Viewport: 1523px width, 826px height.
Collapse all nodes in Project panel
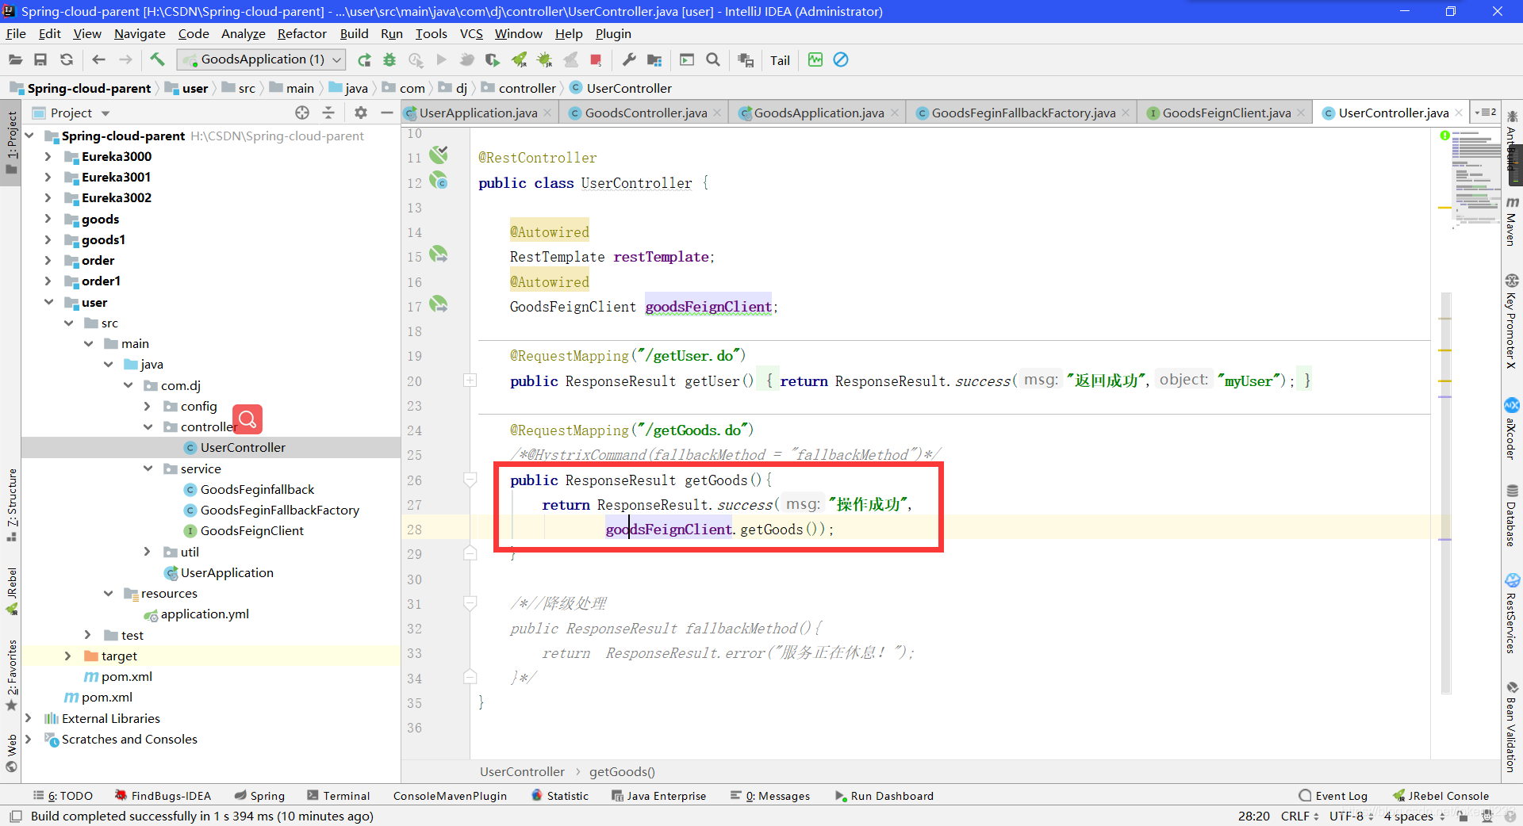(x=328, y=113)
